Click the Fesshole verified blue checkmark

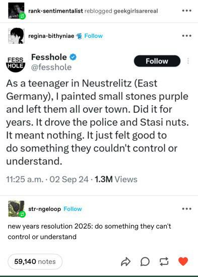point(73,57)
